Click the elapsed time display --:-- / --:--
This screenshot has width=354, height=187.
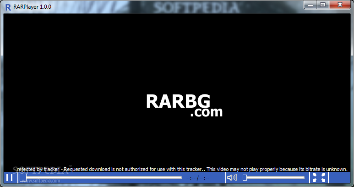click(x=198, y=178)
